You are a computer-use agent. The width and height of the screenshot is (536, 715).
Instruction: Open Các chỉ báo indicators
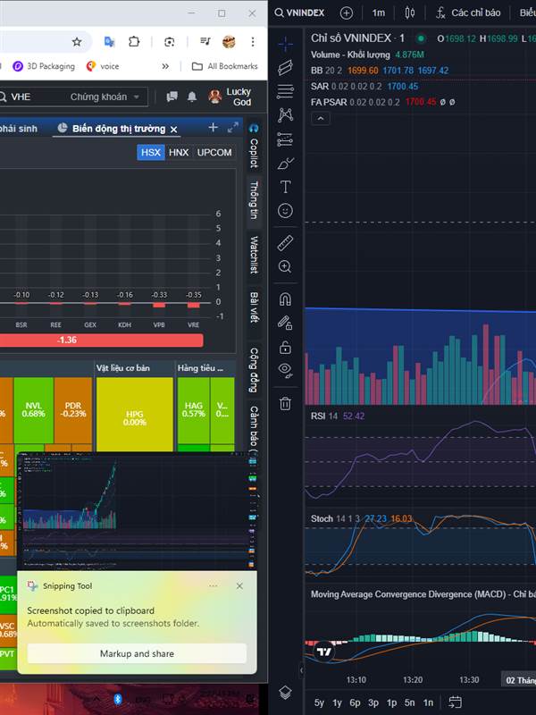pyautogui.click(x=468, y=13)
